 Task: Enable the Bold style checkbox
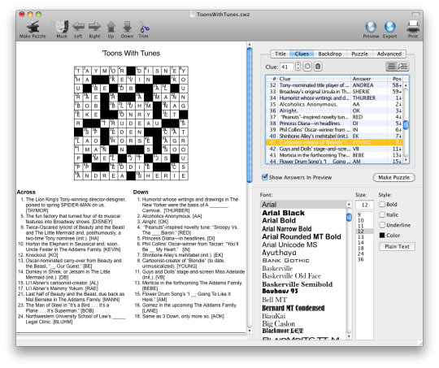382,204
